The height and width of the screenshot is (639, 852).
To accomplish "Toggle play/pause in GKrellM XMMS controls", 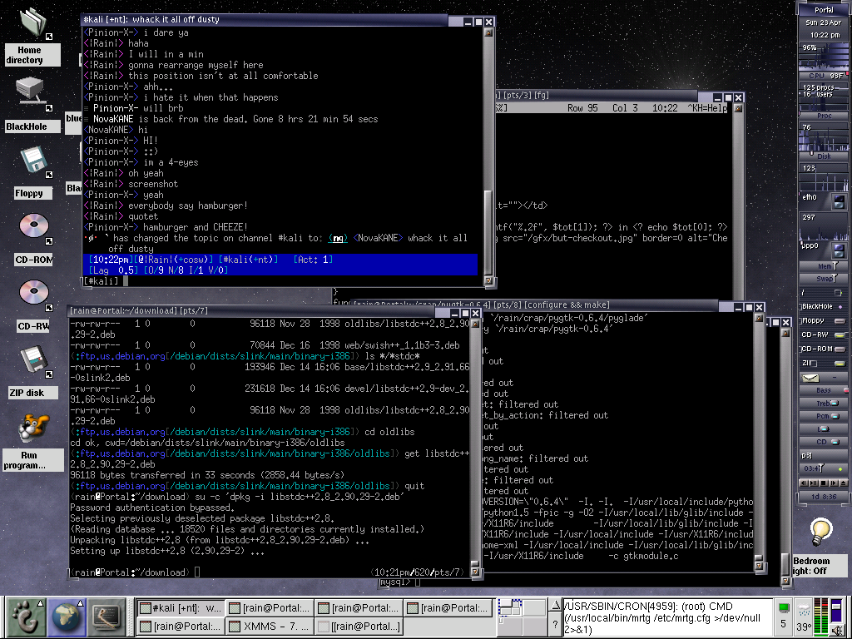I will tap(814, 483).
